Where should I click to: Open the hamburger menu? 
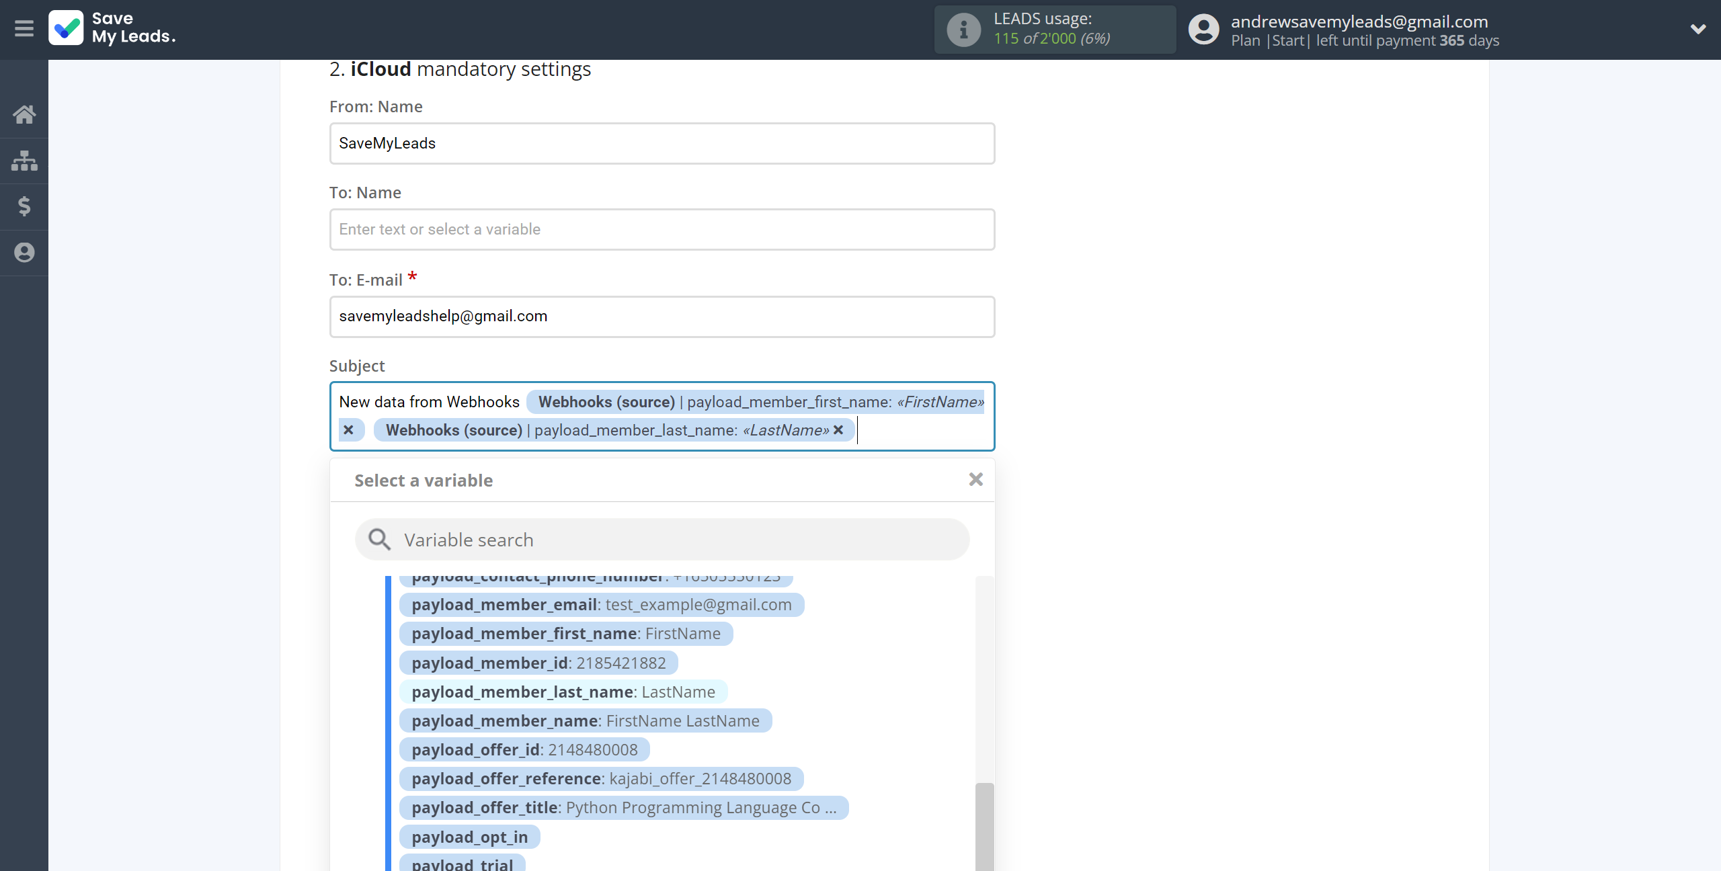click(24, 29)
